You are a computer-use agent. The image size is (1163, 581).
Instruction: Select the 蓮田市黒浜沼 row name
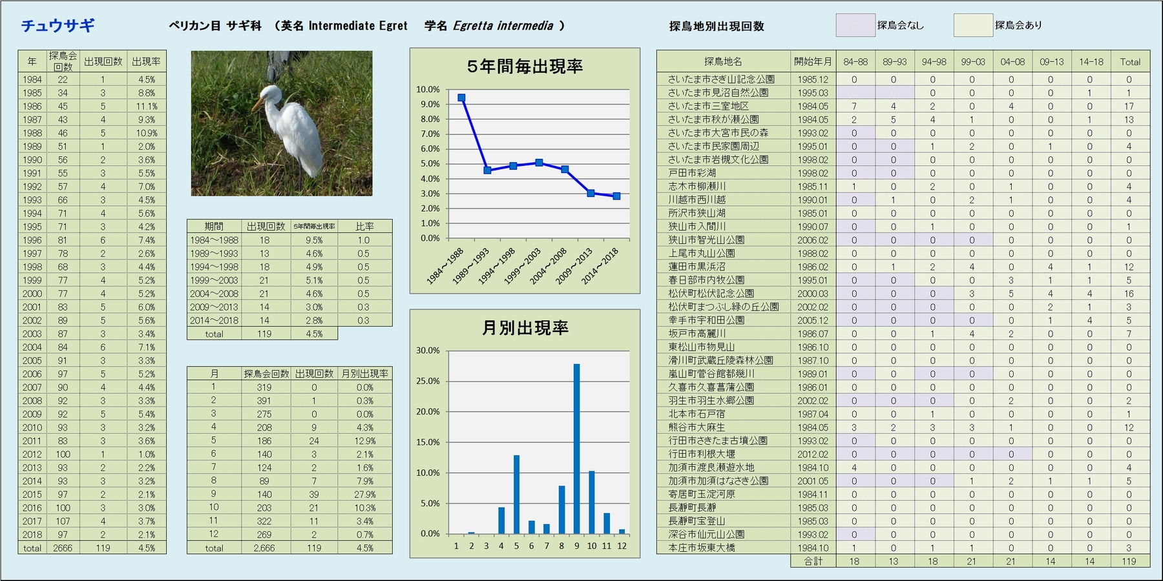(x=697, y=267)
